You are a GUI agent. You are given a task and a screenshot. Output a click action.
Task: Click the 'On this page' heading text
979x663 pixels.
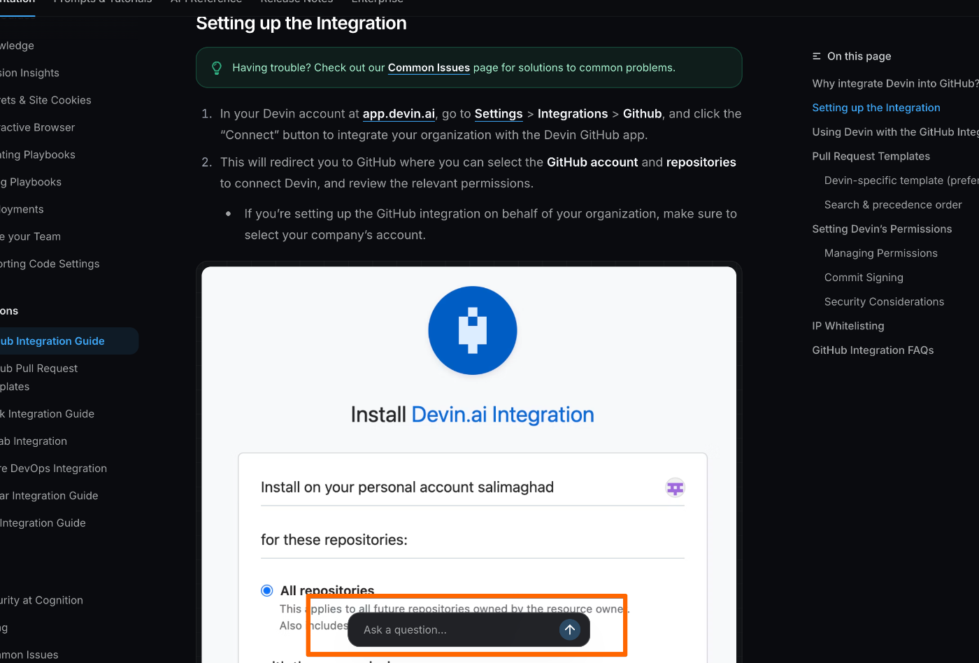point(859,56)
